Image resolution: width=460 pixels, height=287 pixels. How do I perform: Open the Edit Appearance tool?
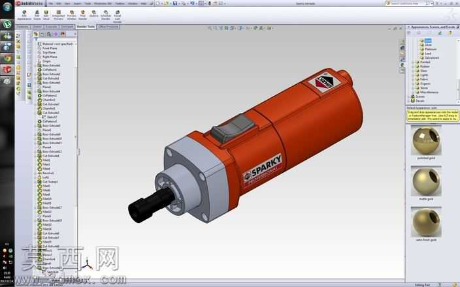[x=24, y=15]
